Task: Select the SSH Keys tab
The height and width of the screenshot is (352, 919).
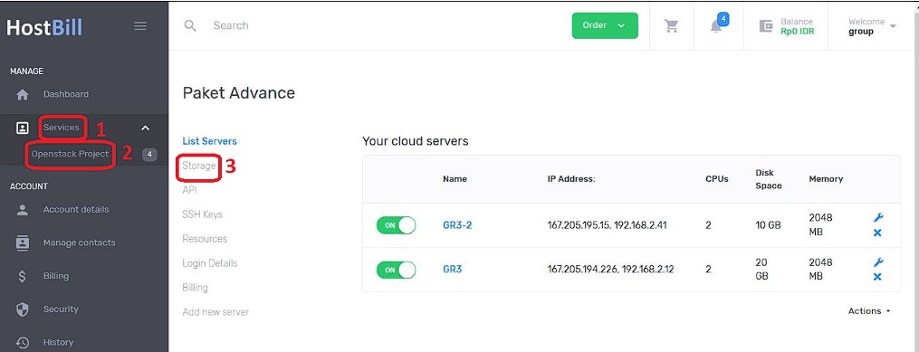Action: coord(202,214)
